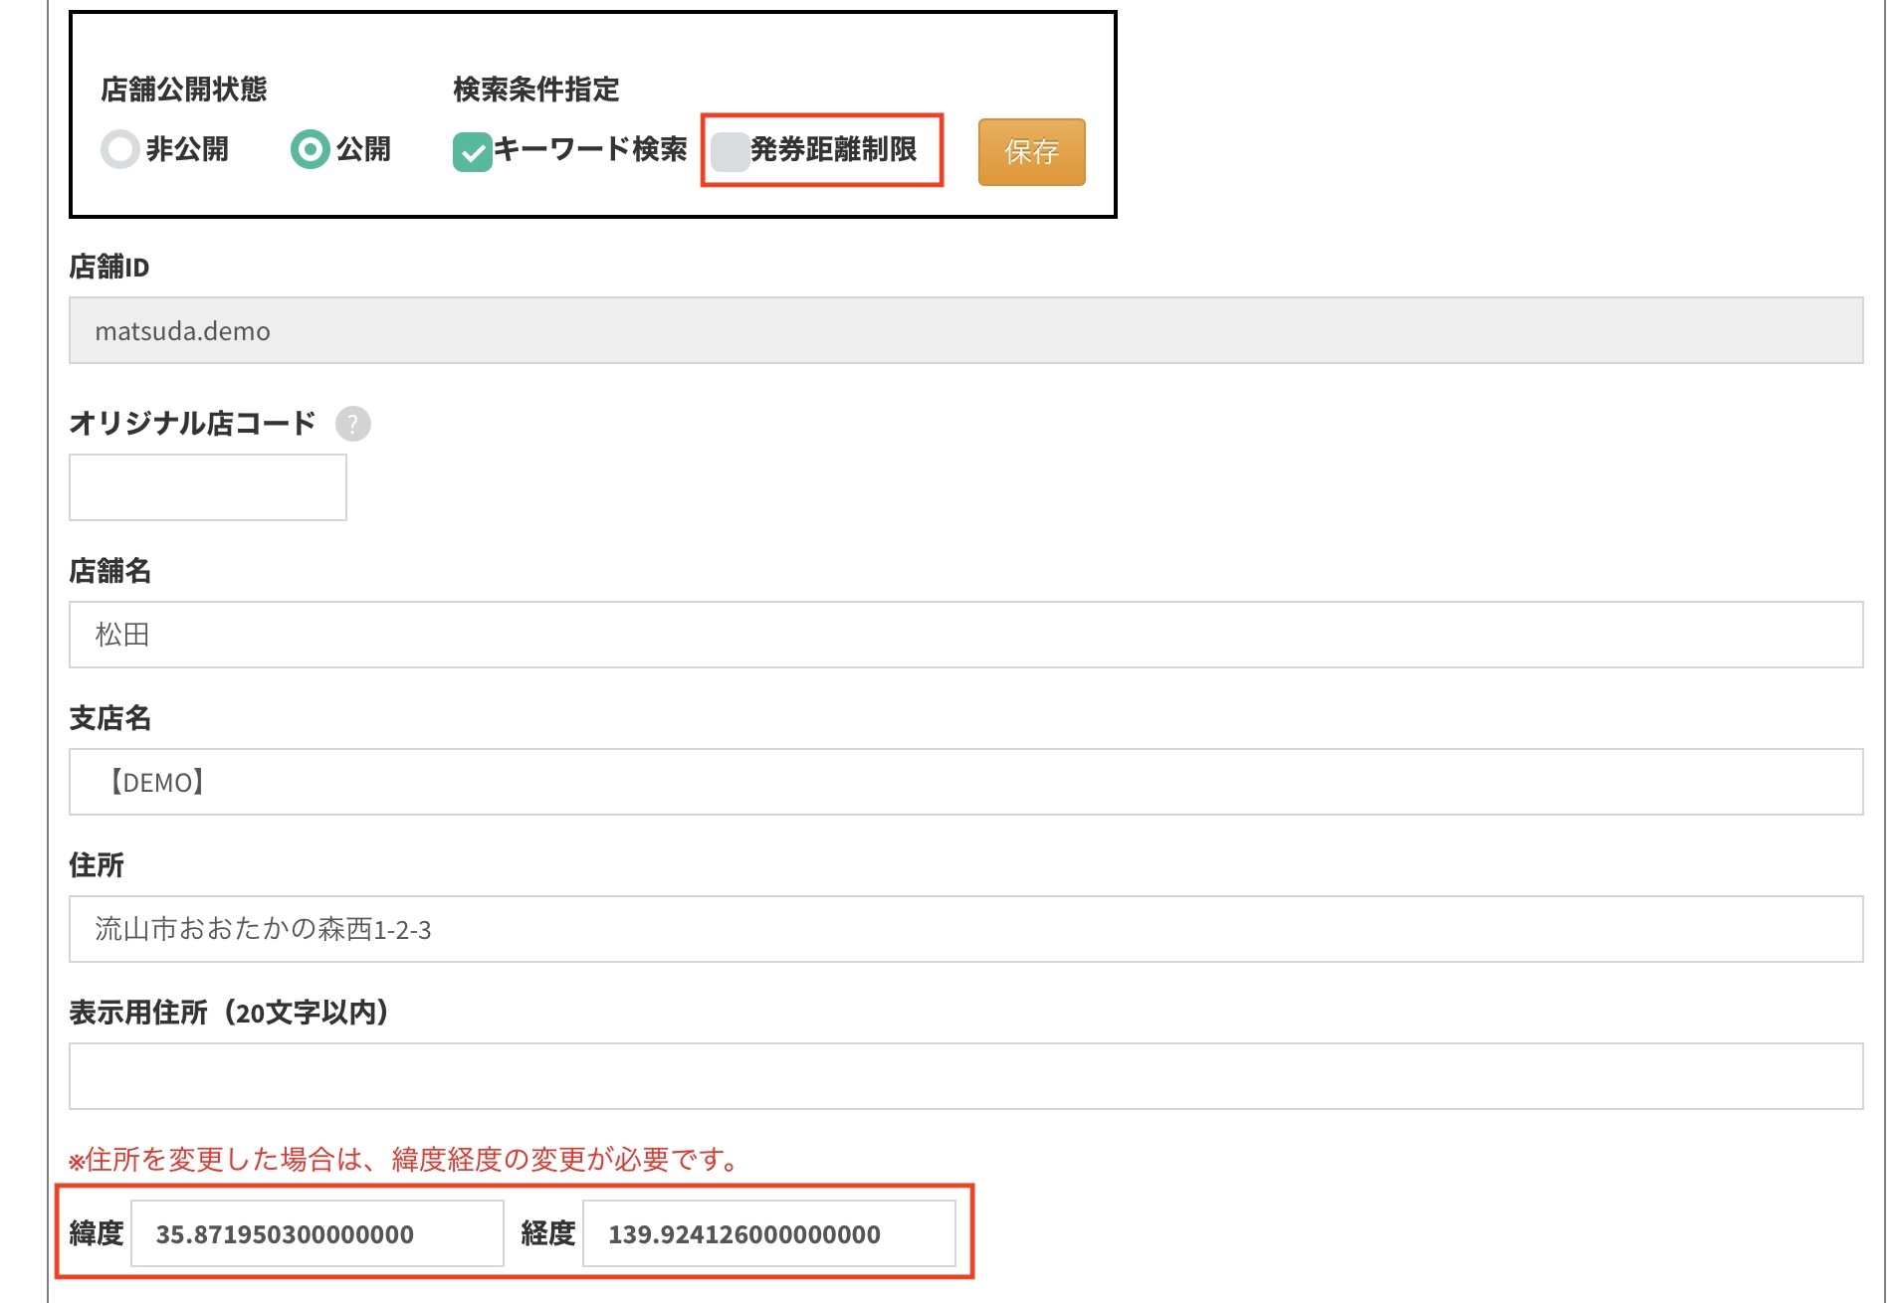
Task: Click the disabled 店舗ID field showing matsuda.demo
Action: pos(964,330)
